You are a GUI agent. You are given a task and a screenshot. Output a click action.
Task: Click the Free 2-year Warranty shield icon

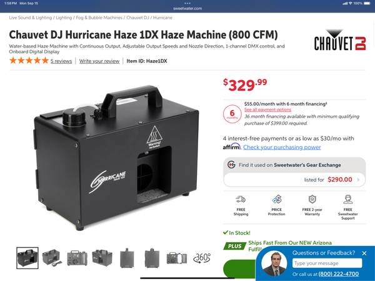tap(312, 199)
